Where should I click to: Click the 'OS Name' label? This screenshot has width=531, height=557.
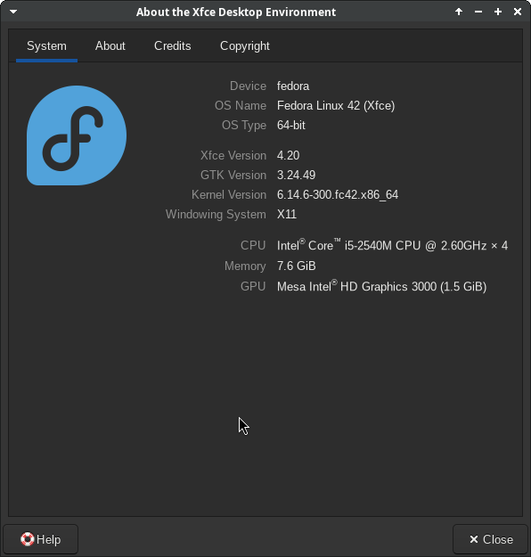241,106
